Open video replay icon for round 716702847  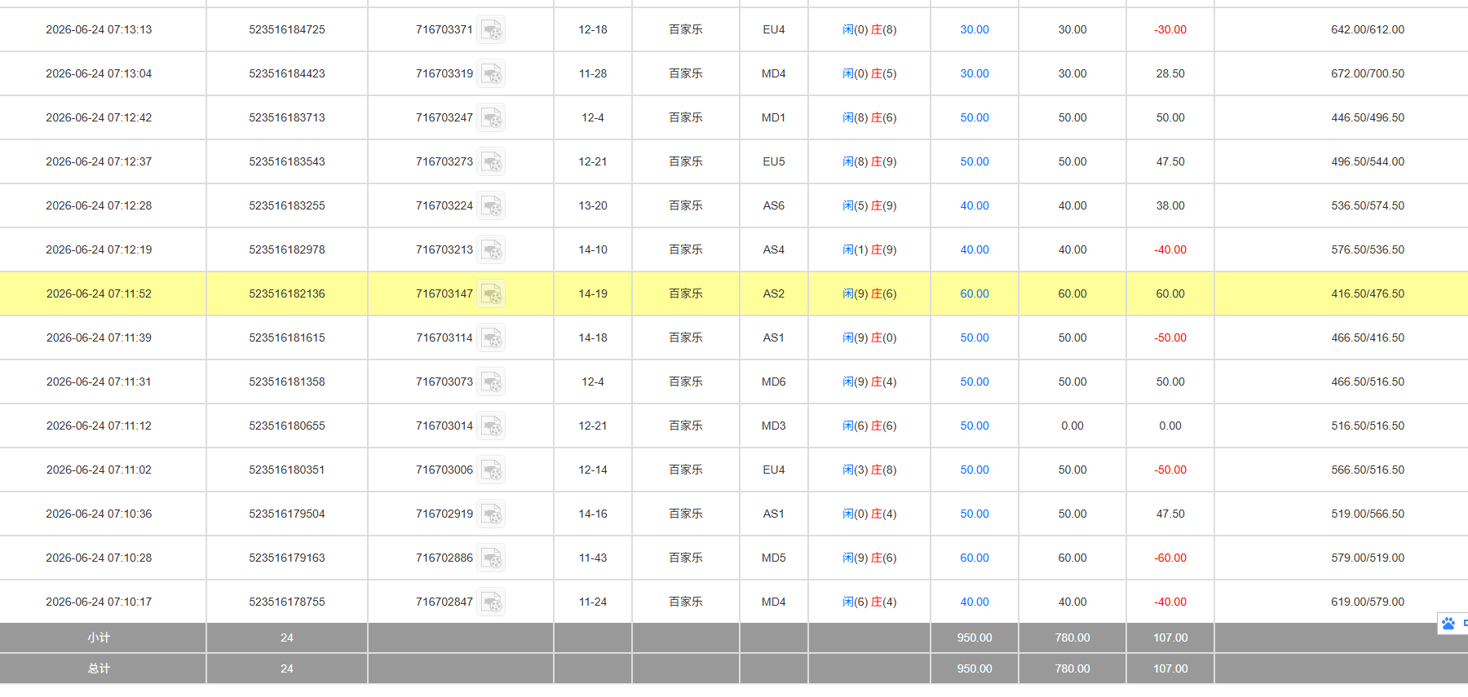tap(491, 602)
